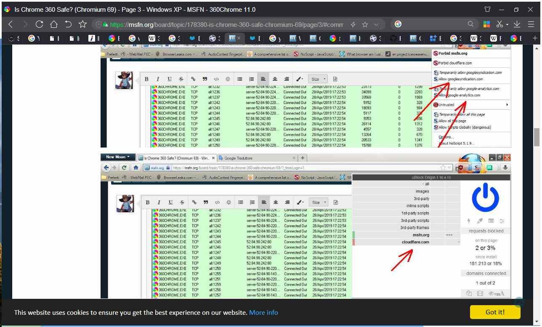Open the downloads arrow icon in toolbar
This screenshot has width=542, height=327.
[x=518, y=24]
